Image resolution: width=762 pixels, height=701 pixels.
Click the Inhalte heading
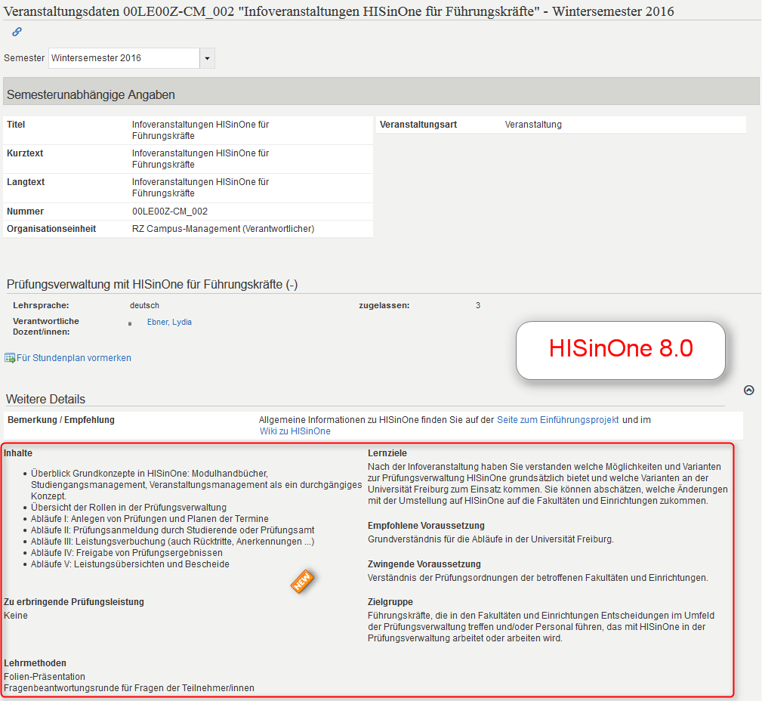18,453
